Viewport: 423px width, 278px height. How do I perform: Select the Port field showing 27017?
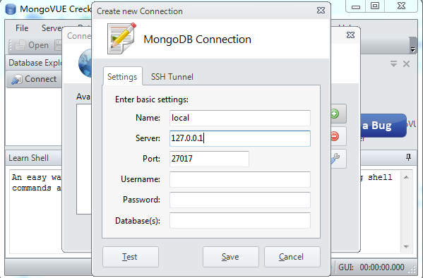(209, 159)
